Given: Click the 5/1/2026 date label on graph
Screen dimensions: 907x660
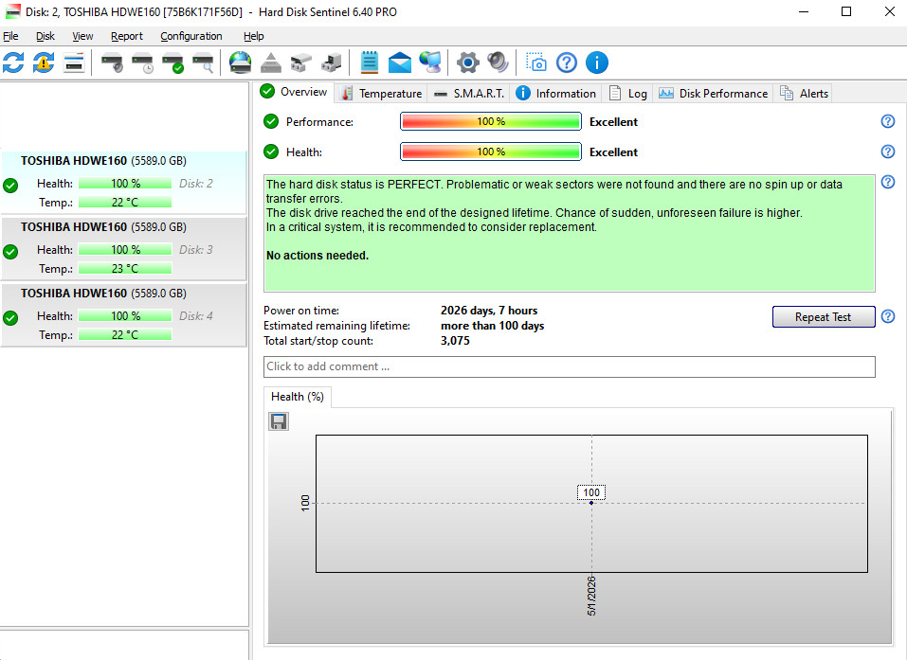Looking at the screenshot, I should (591, 596).
